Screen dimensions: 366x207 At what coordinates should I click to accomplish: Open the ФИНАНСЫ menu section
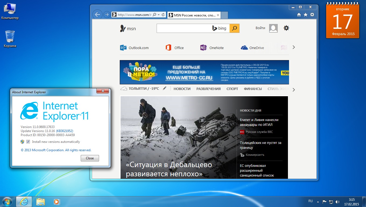[253, 89]
